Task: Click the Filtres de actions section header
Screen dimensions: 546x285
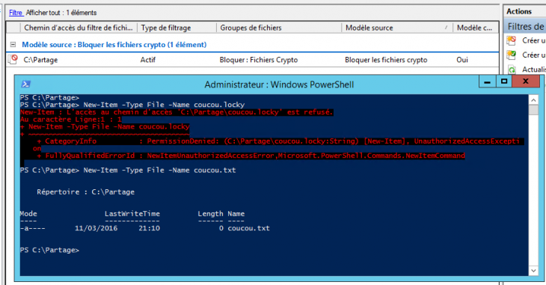Action: (526, 26)
